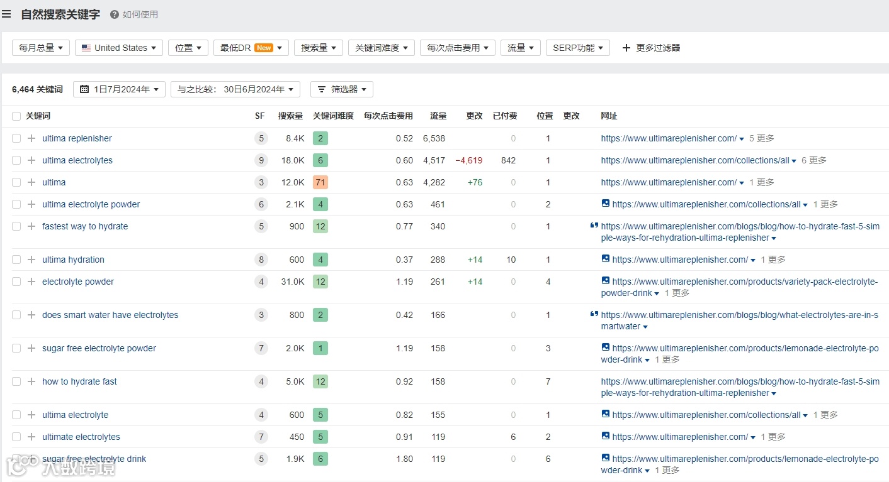Open the 关键词难度 filter dropdown
This screenshot has height=482, width=889.
tap(382, 48)
